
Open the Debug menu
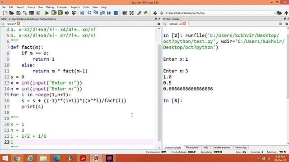(50, 7)
